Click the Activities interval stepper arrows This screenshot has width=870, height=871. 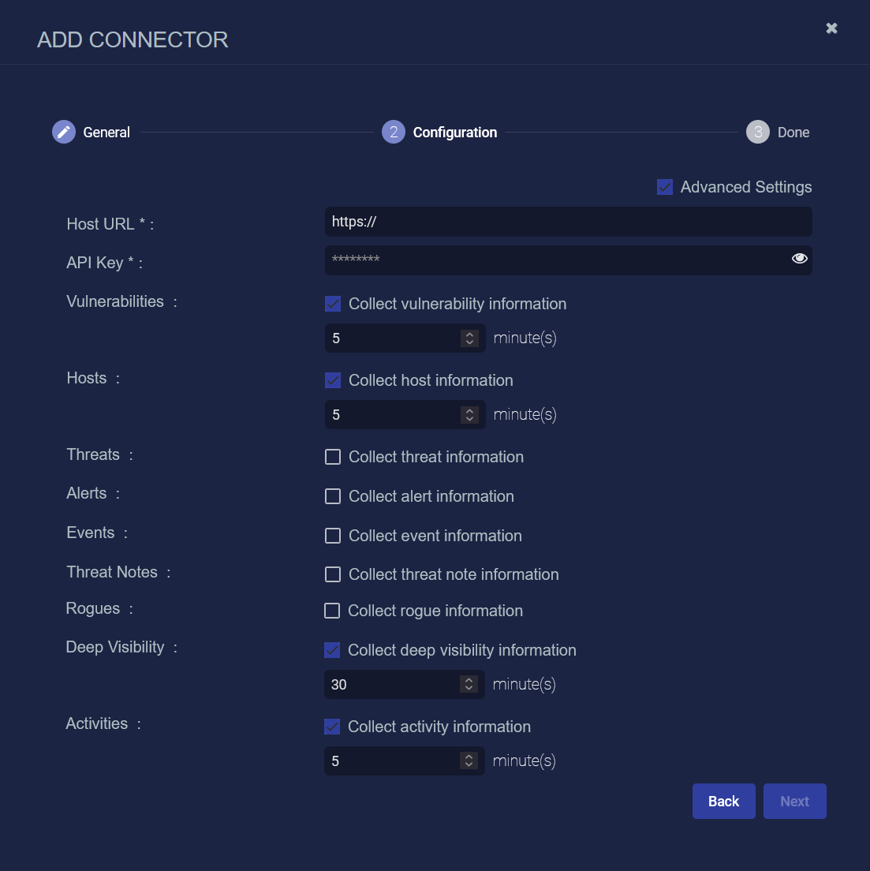tap(469, 761)
